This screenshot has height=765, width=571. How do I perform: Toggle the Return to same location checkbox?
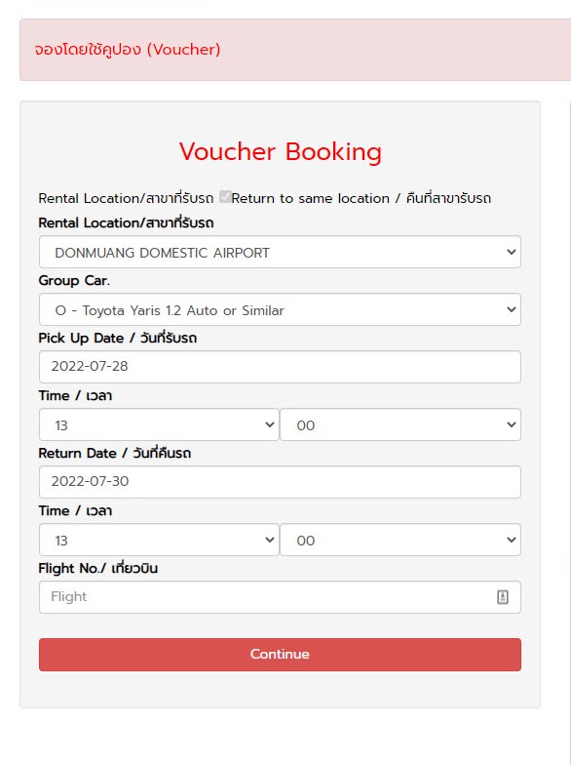[x=224, y=197]
